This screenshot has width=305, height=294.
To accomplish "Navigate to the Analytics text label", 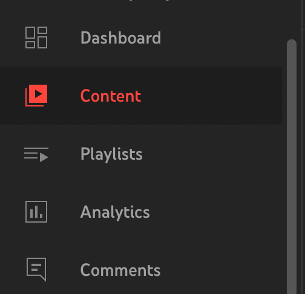I will 115,212.
